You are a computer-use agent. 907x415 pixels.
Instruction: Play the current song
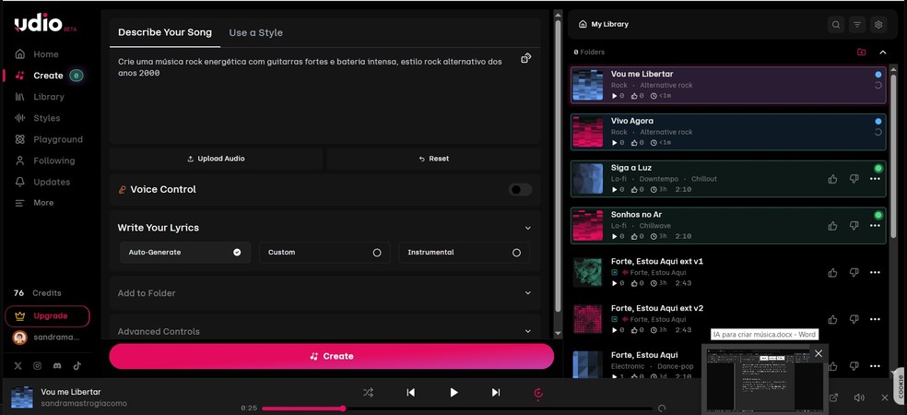[453, 393]
